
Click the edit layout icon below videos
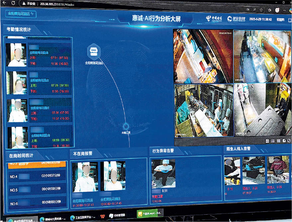[x=284, y=141]
